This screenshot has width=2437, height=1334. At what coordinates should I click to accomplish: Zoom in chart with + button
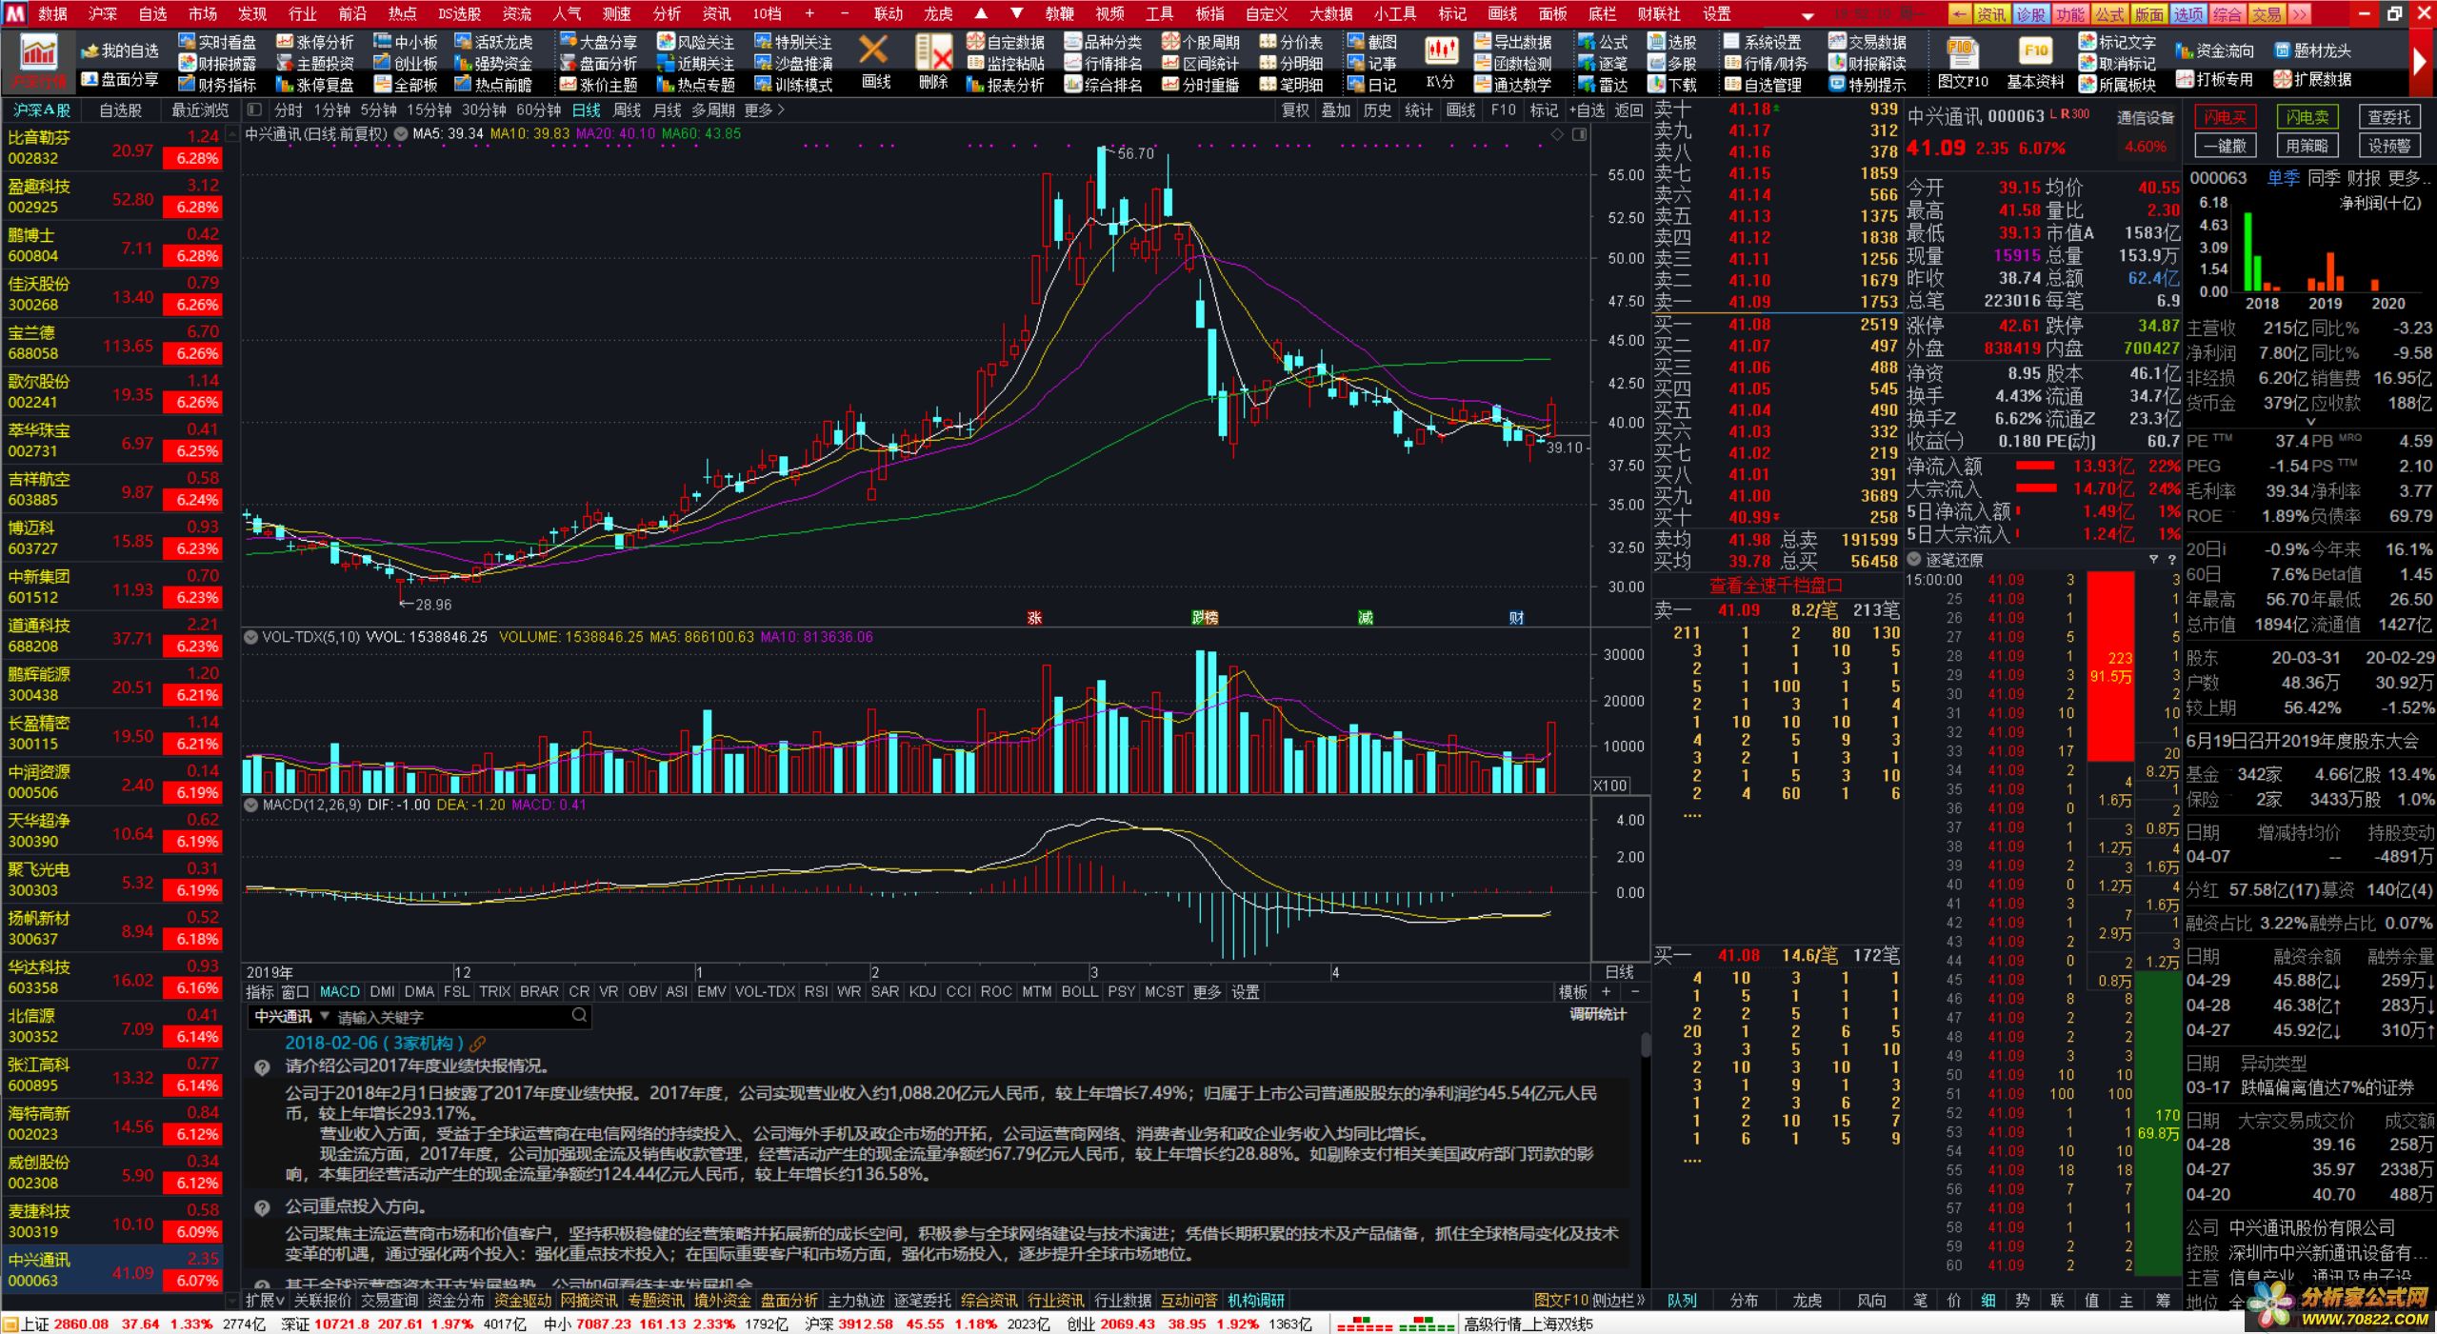1607,991
